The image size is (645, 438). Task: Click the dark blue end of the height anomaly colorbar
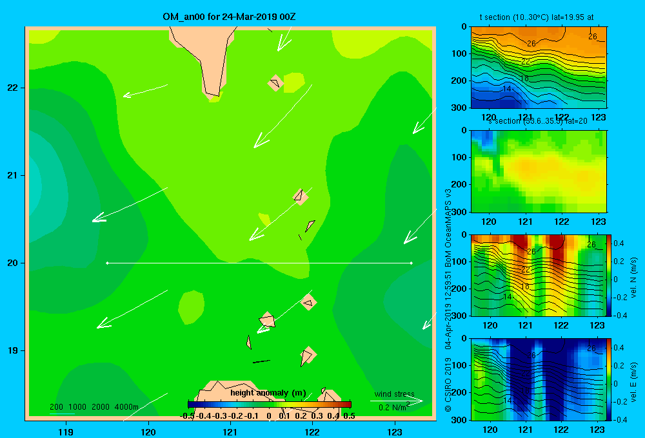(x=192, y=405)
